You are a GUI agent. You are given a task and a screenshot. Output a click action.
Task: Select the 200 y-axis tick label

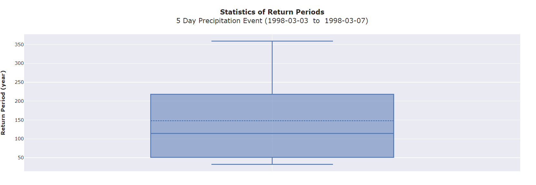click(x=19, y=101)
